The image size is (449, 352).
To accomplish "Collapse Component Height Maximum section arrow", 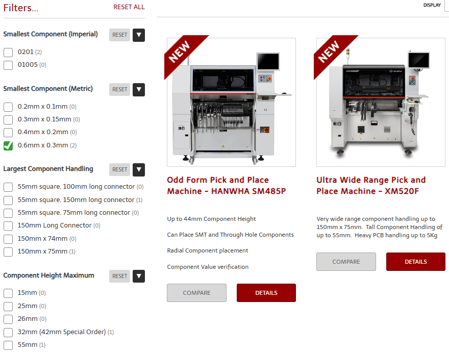I will (x=139, y=276).
